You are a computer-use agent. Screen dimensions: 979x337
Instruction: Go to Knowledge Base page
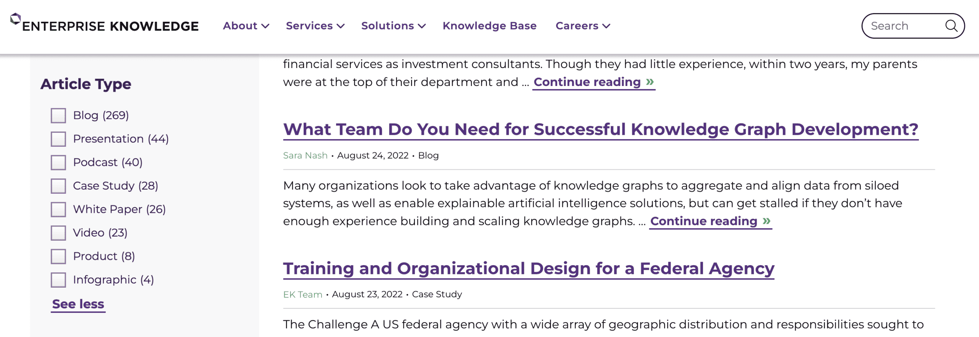pyautogui.click(x=489, y=26)
